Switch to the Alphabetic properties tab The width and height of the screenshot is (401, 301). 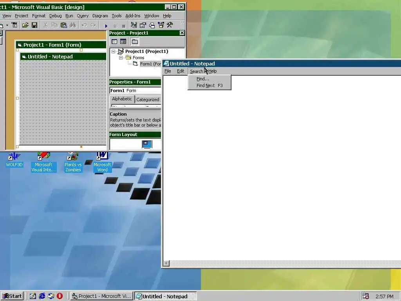[x=122, y=99]
